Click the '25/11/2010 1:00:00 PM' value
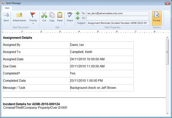 tap(86, 81)
